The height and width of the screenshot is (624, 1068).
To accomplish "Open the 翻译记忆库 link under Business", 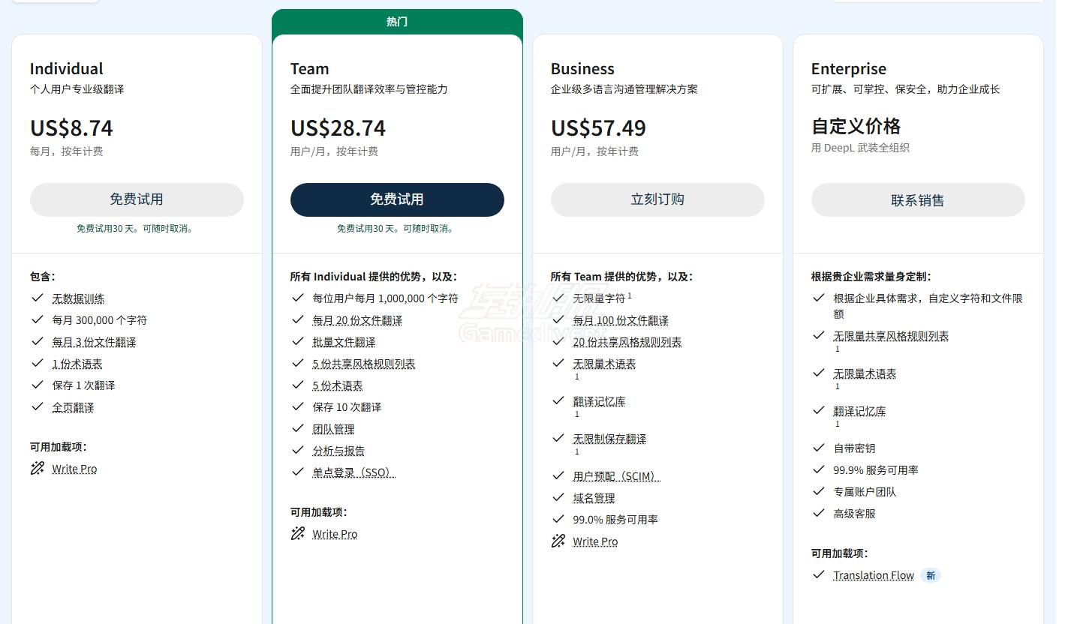I will (x=599, y=401).
